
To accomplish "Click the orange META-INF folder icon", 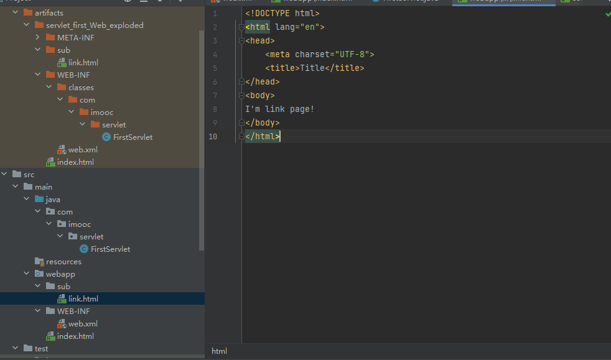I will click(50, 38).
